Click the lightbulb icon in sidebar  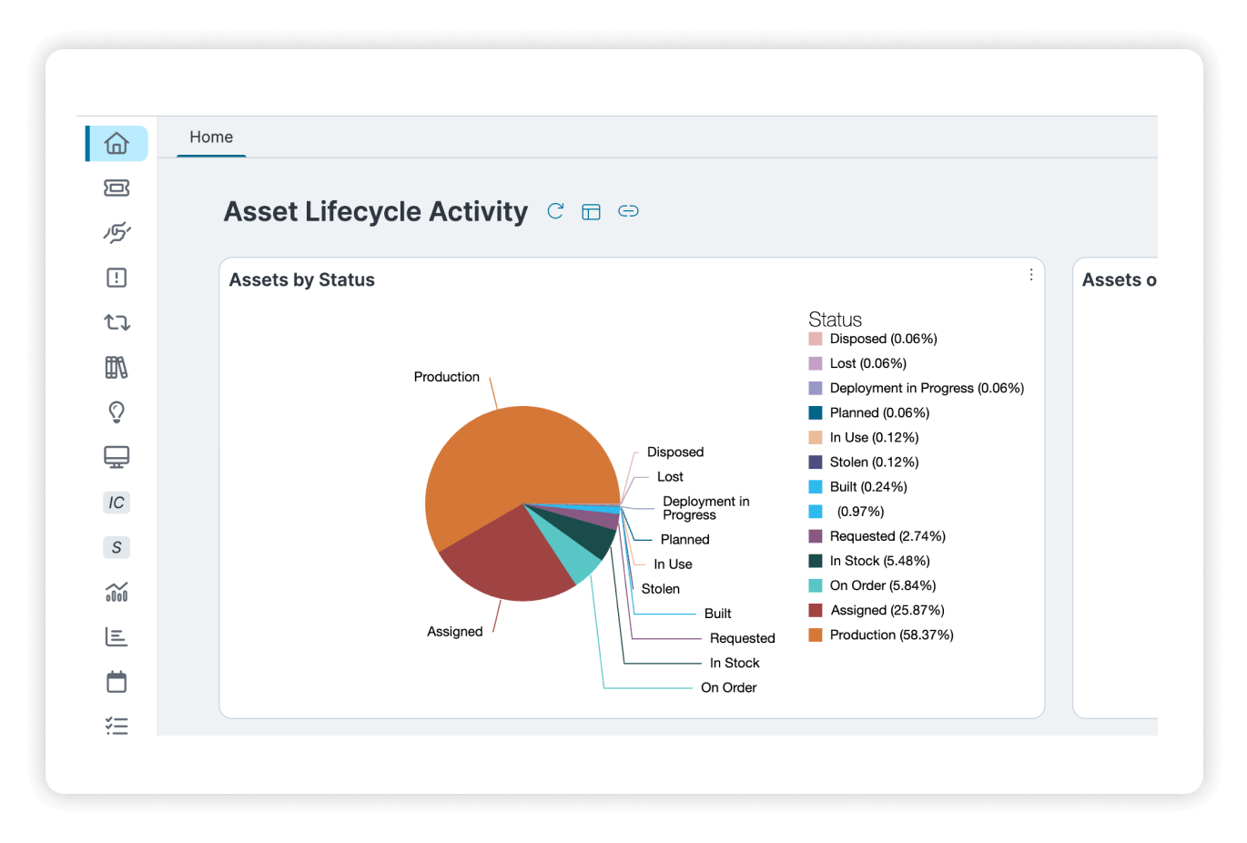coord(117,411)
